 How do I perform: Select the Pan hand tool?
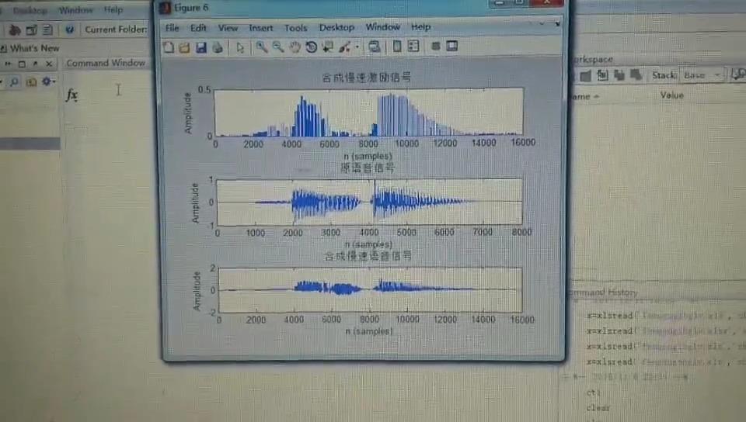(295, 47)
